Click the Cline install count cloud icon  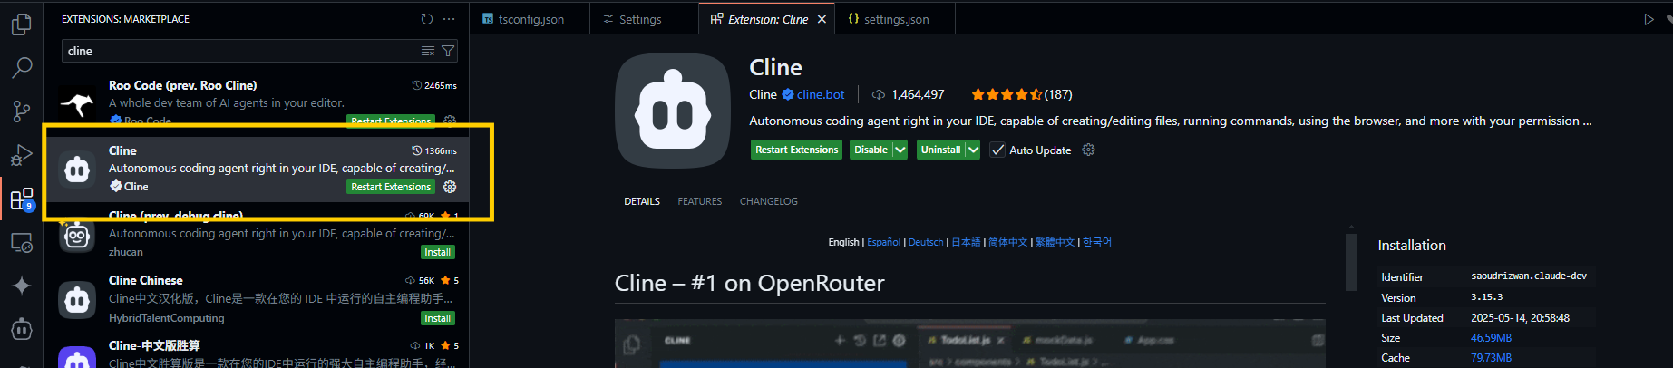coord(879,94)
